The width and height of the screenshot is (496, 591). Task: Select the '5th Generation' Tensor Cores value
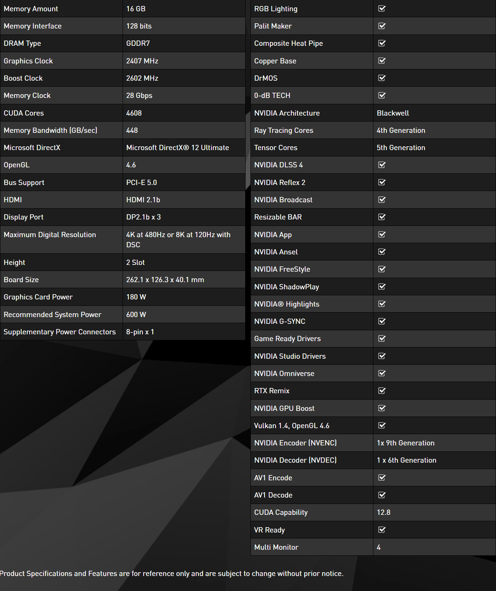[401, 147]
